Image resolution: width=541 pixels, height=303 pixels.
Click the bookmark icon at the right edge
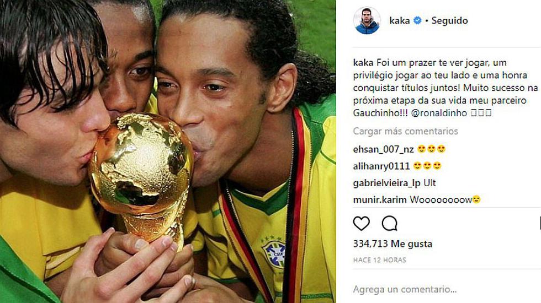tap(539, 224)
